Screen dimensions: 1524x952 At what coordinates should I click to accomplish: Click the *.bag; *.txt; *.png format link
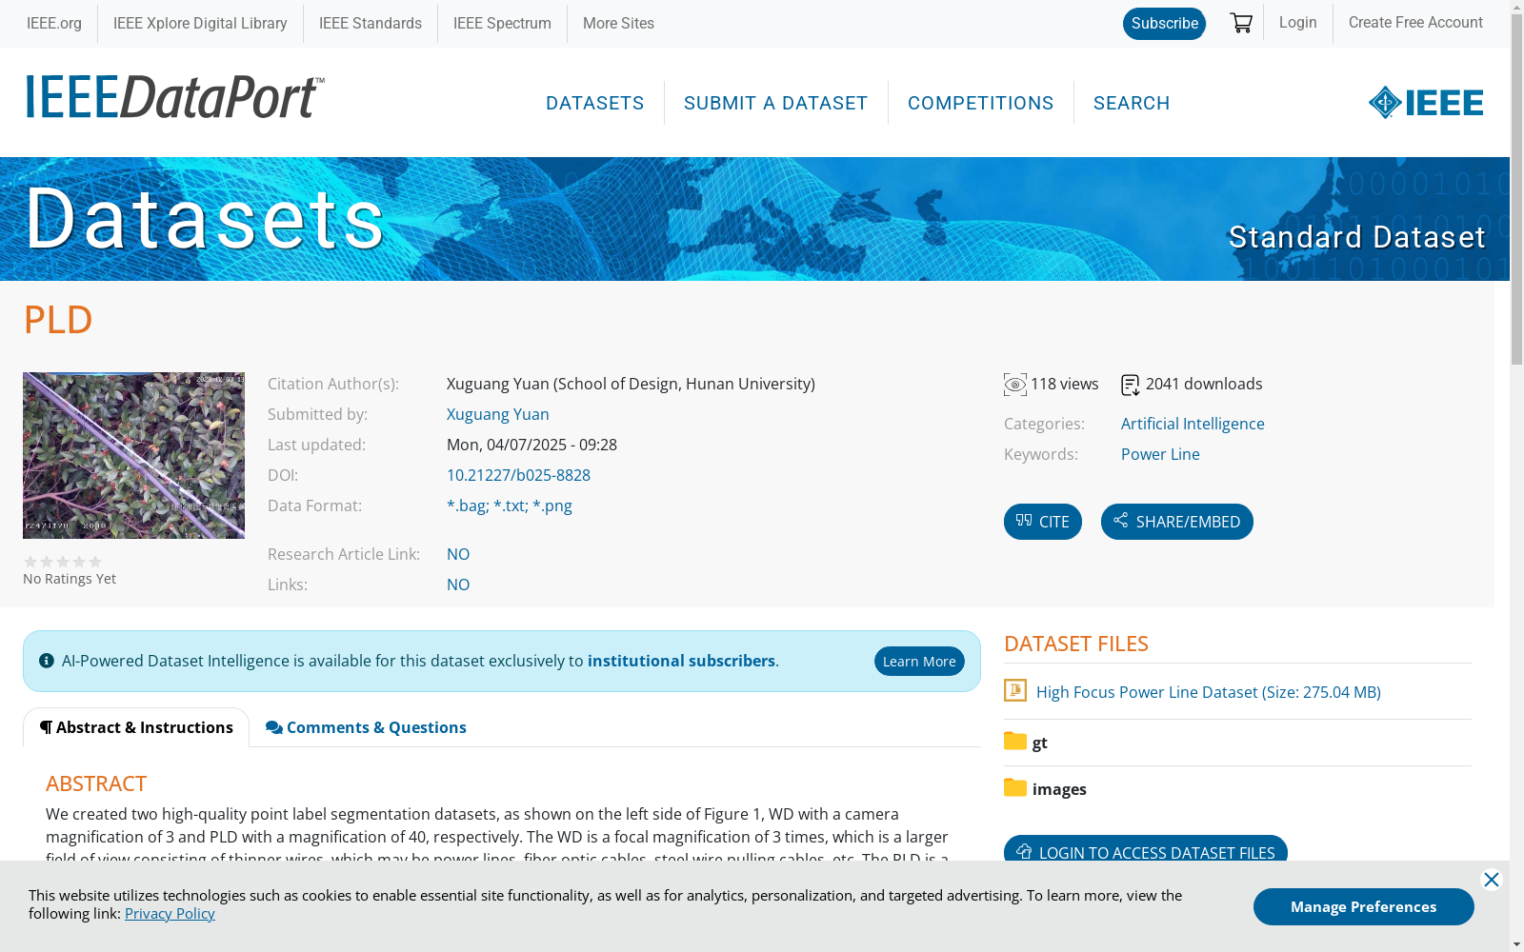pyautogui.click(x=510, y=506)
